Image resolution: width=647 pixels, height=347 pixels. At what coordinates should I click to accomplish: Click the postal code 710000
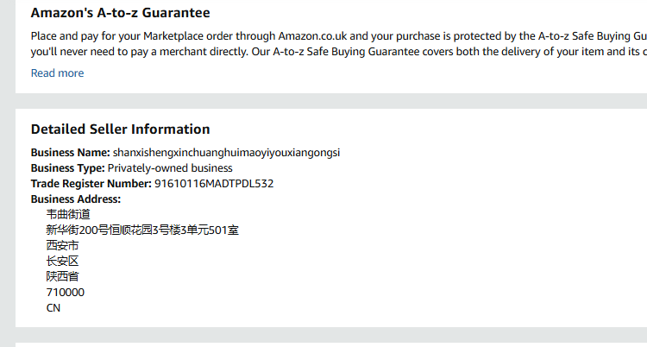click(x=66, y=293)
